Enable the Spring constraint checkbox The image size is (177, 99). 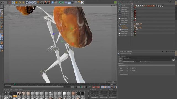136,70
